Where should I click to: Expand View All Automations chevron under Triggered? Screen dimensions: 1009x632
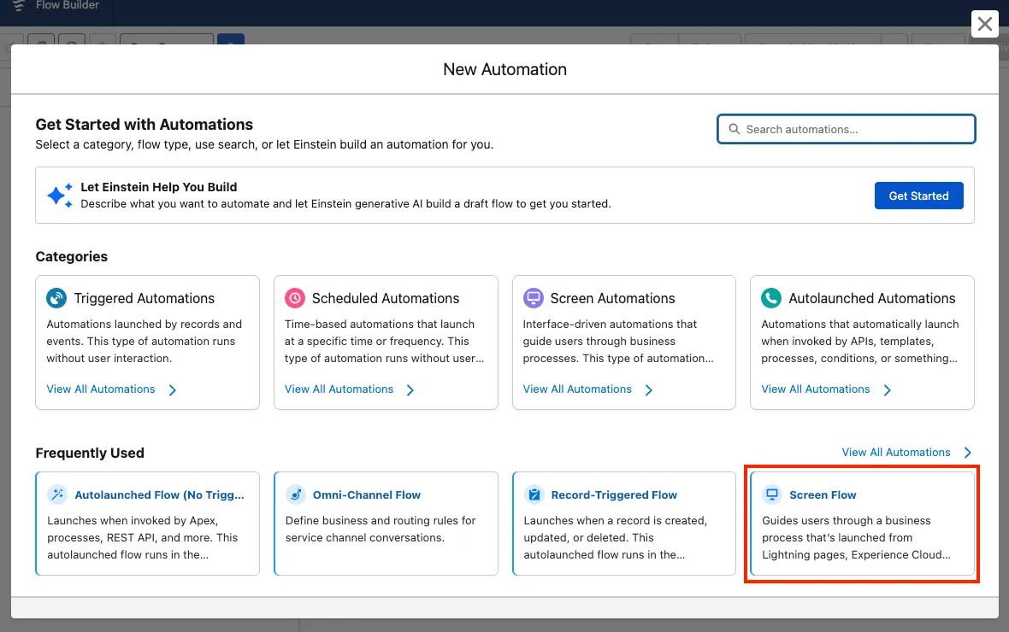pyautogui.click(x=173, y=389)
